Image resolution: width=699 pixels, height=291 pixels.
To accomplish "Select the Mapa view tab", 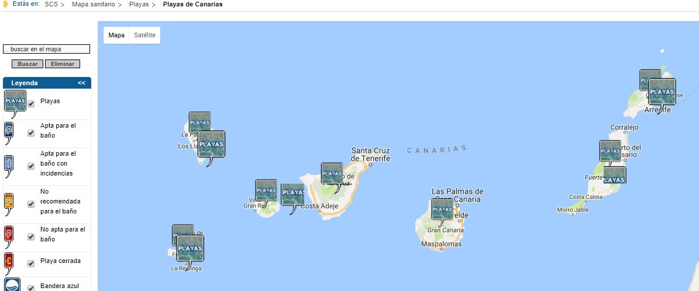I will pos(116,35).
